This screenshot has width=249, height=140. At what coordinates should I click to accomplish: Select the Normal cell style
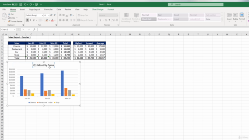(149, 15)
